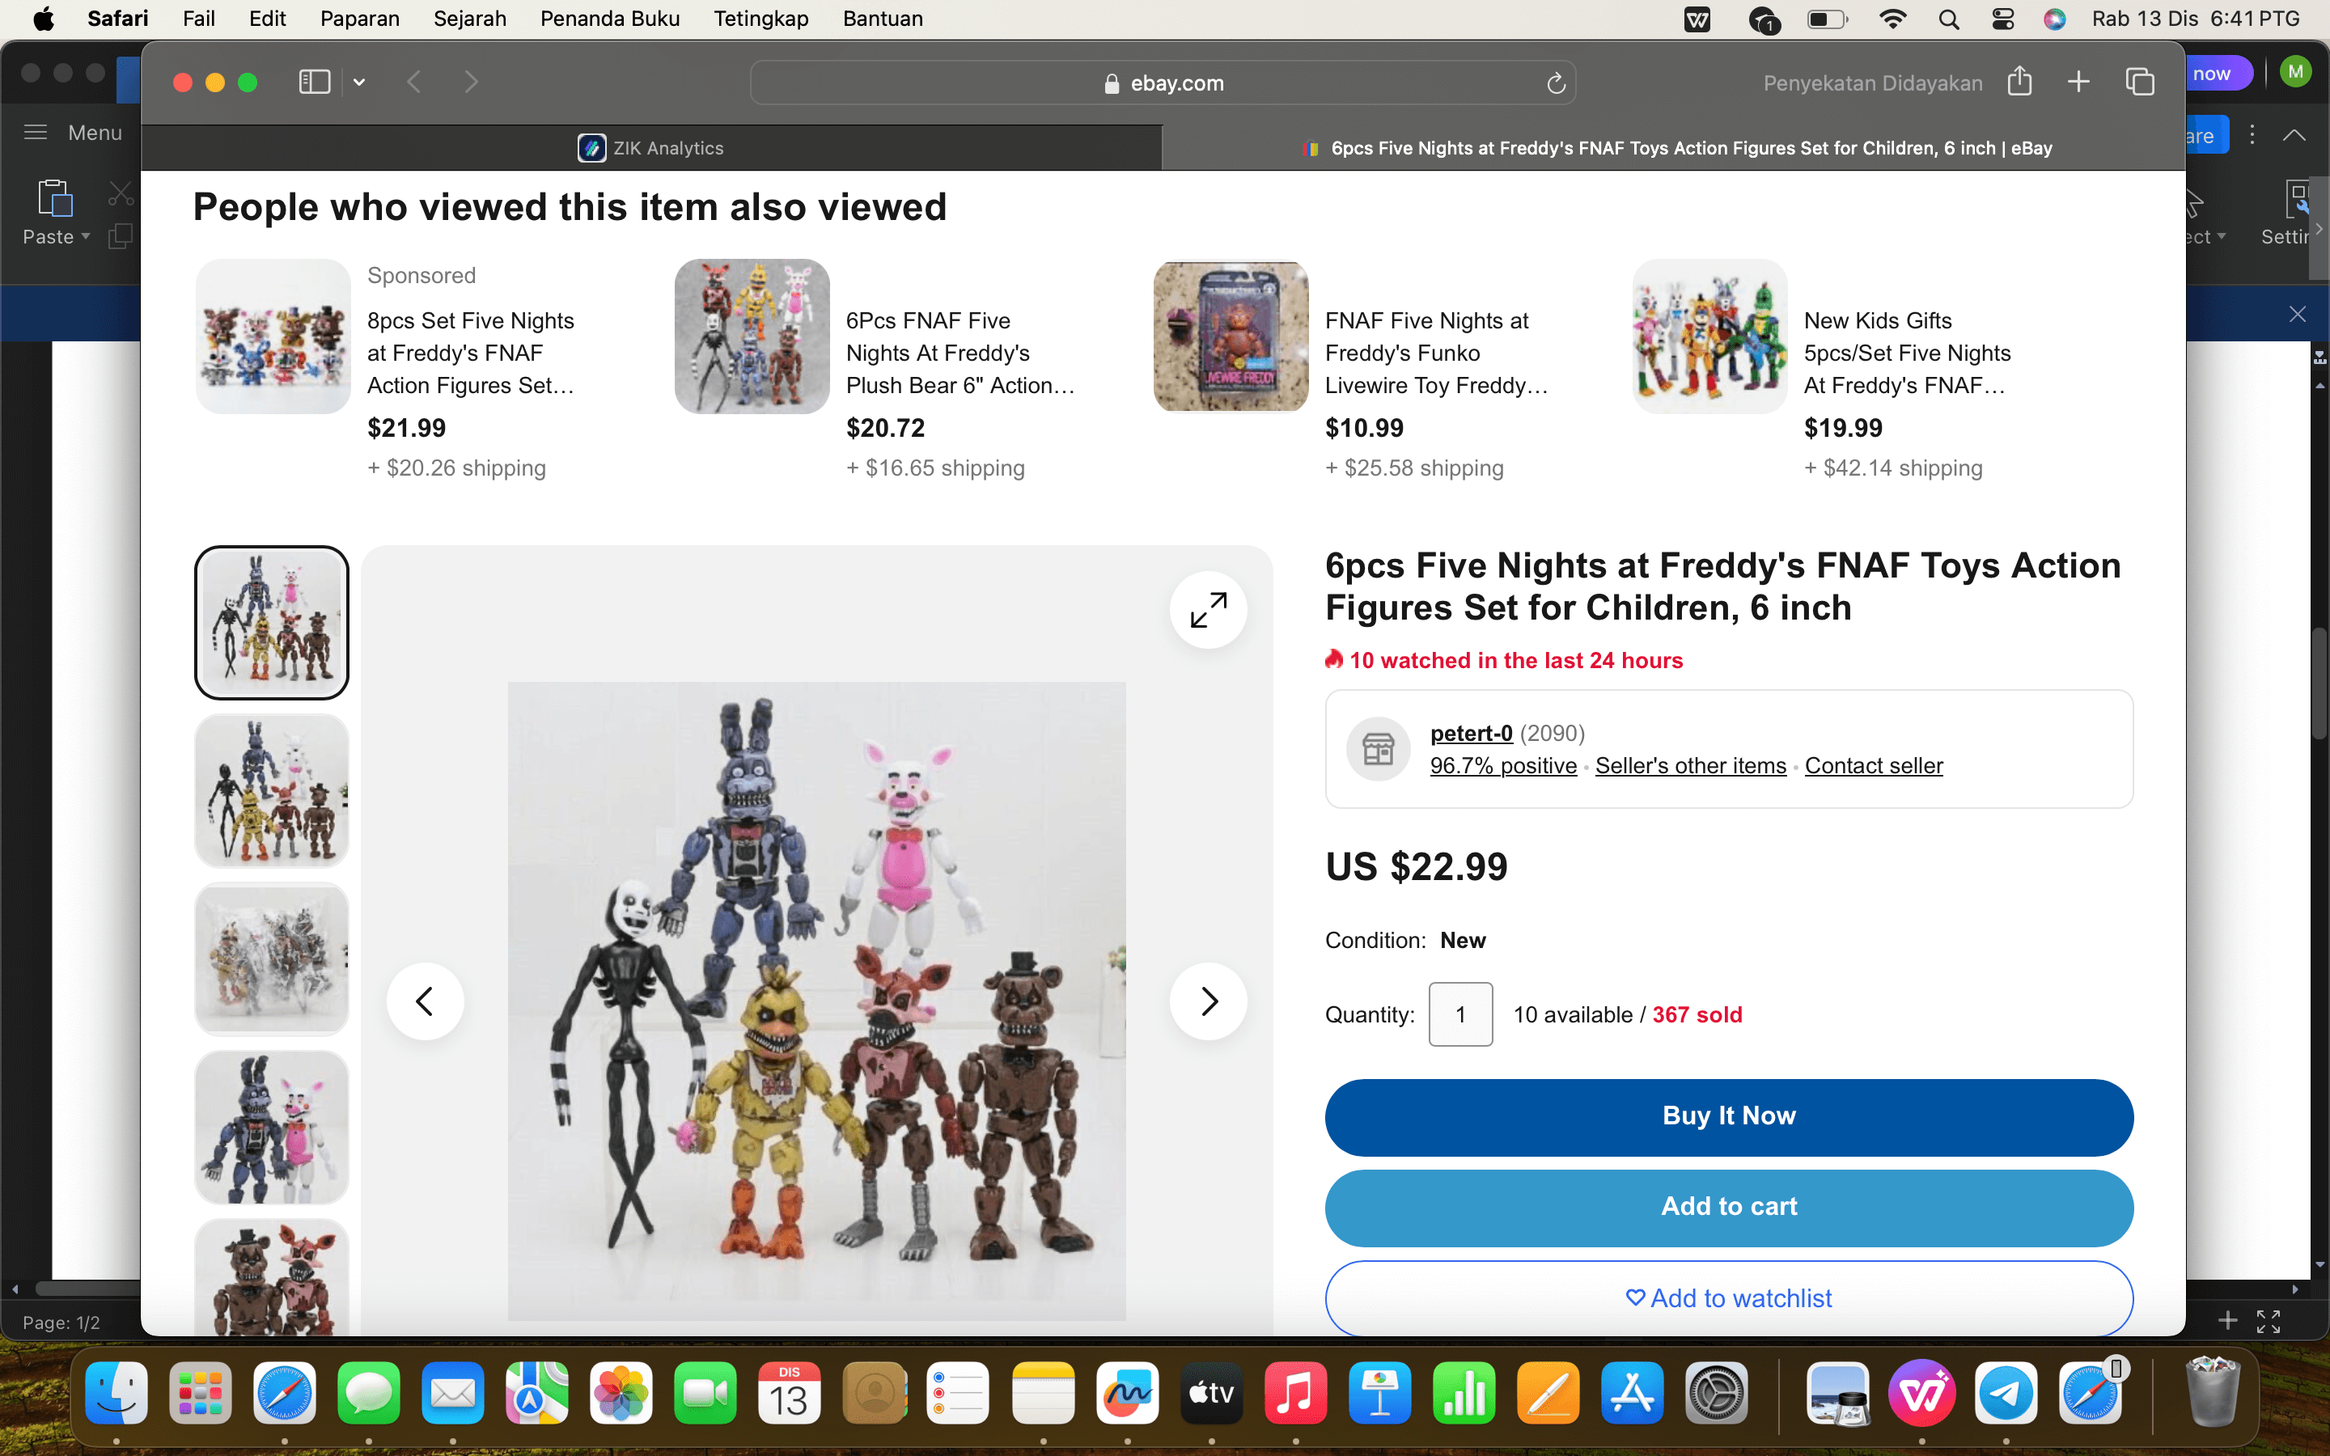Open Control Center in menu bar

click(2002, 19)
